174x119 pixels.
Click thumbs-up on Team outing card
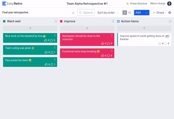(x=46, y=53)
